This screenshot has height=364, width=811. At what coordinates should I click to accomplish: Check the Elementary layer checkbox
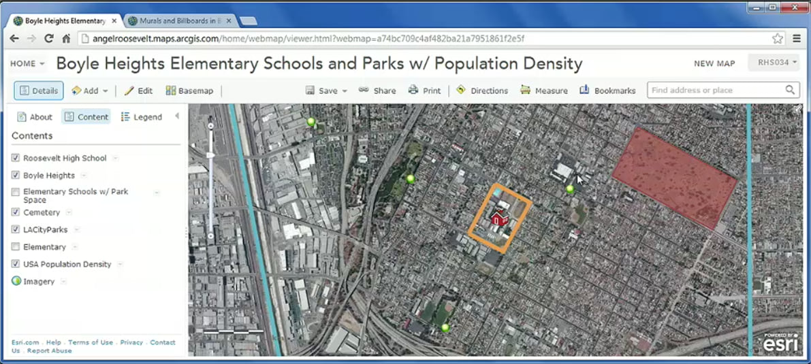pyautogui.click(x=16, y=246)
